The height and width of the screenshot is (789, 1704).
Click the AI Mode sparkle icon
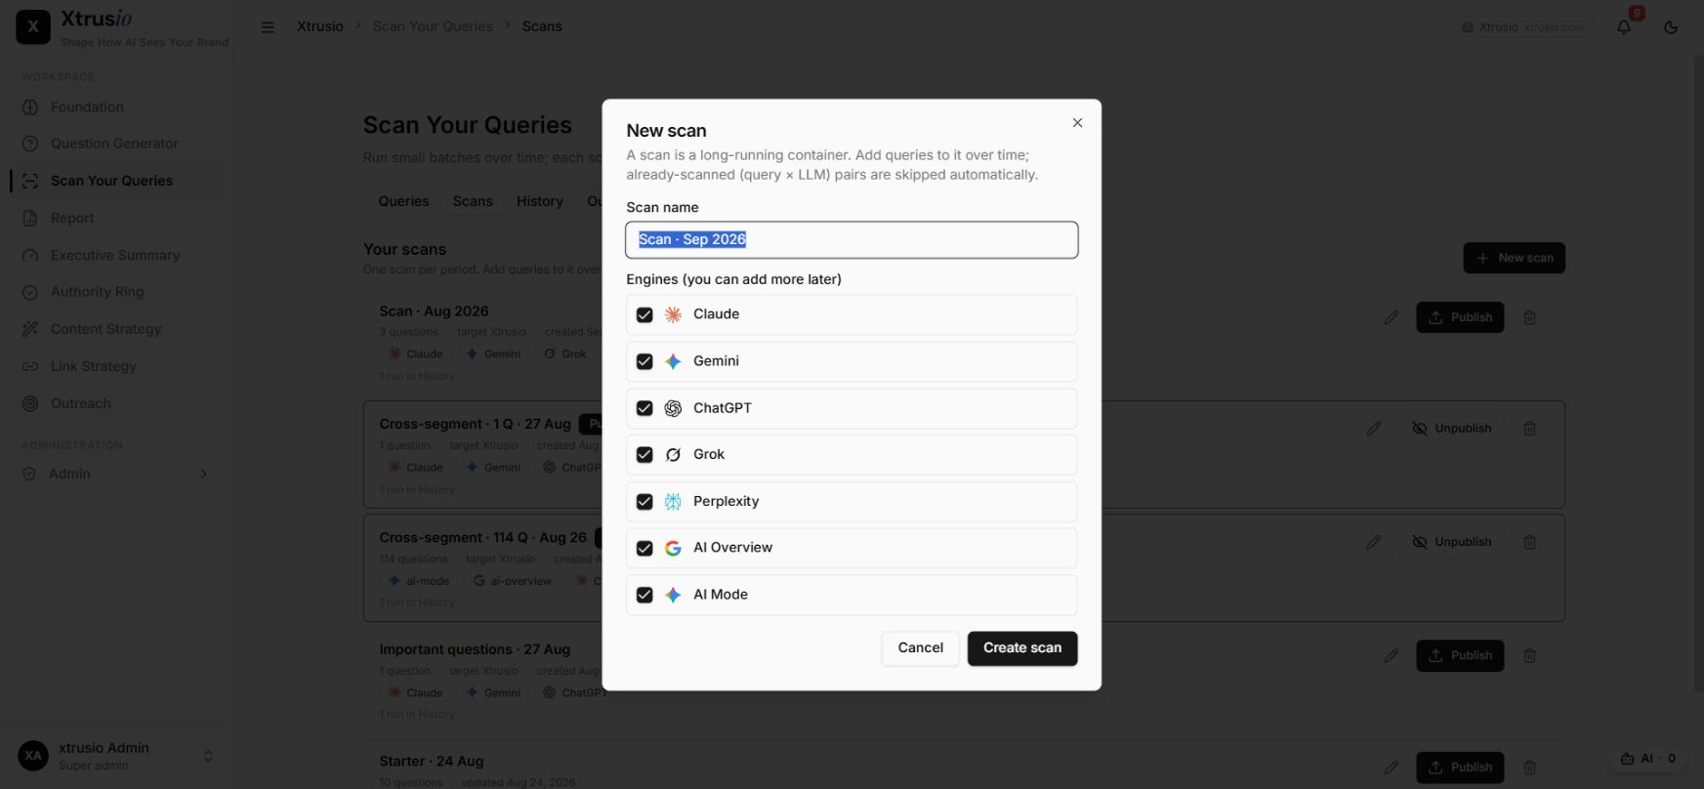673,595
